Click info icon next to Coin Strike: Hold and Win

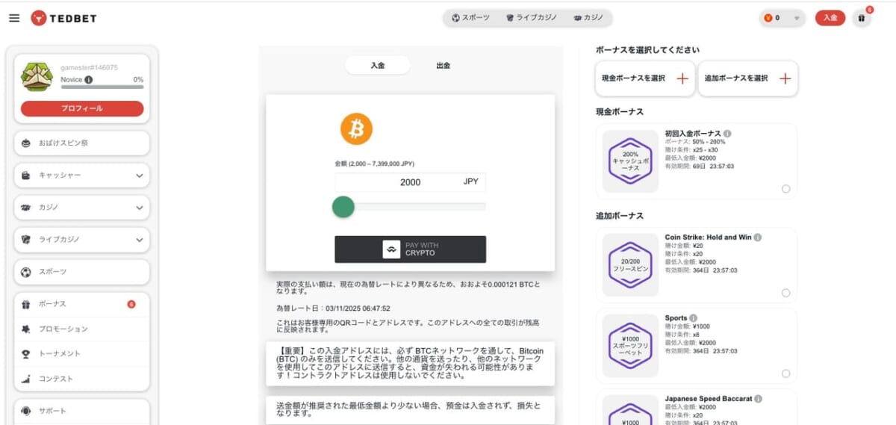click(x=757, y=238)
